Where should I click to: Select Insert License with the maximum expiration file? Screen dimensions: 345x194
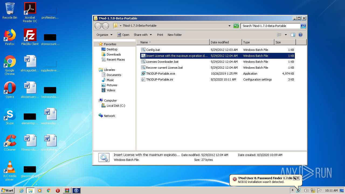[x=217, y=56]
